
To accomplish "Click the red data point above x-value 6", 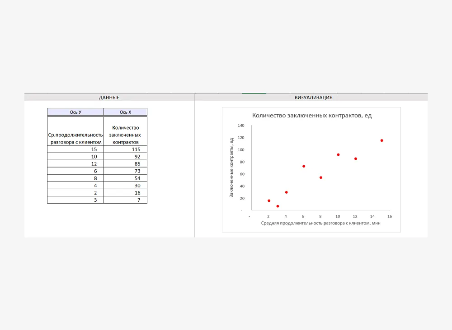I will 304,166.
